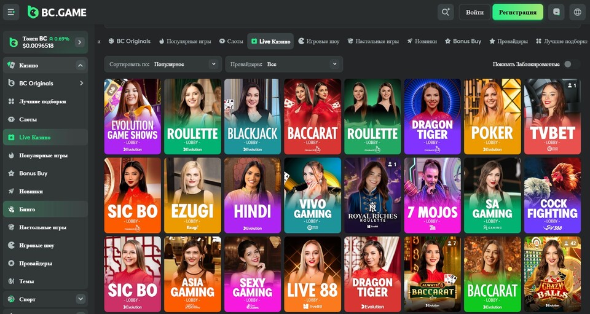Click the Лучшие подборки sidebar icon
The height and width of the screenshot is (314, 590).
(x=11, y=101)
